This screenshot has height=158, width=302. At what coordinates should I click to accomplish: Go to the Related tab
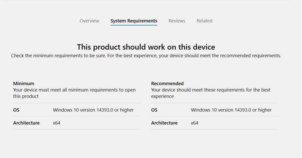(204, 21)
